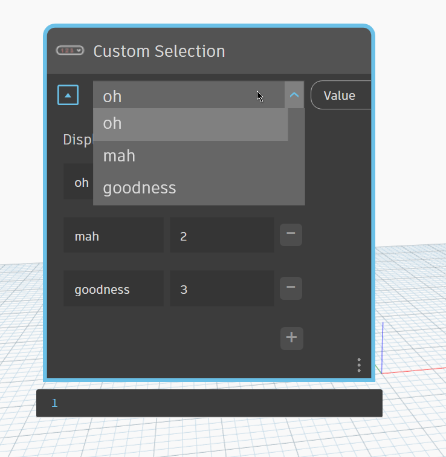The height and width of the screenshot is (457, 446).
Task: Remove the 'goodness' row with the minus button
Action: [291, 288]
